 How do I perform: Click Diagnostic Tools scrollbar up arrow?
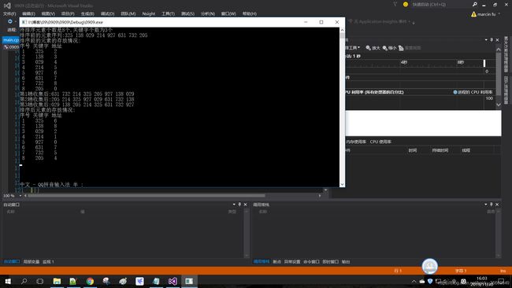point(499,50)
